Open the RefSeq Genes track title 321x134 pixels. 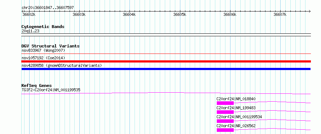pyautogui.click(x=37, y=86)
